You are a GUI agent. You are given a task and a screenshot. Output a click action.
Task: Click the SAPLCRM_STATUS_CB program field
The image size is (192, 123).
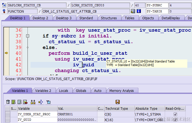coord(37,5)
